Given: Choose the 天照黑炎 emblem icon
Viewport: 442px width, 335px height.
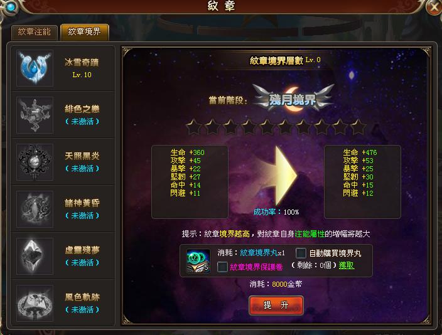Looking at the screenshot, I should (x=35, y=162).
